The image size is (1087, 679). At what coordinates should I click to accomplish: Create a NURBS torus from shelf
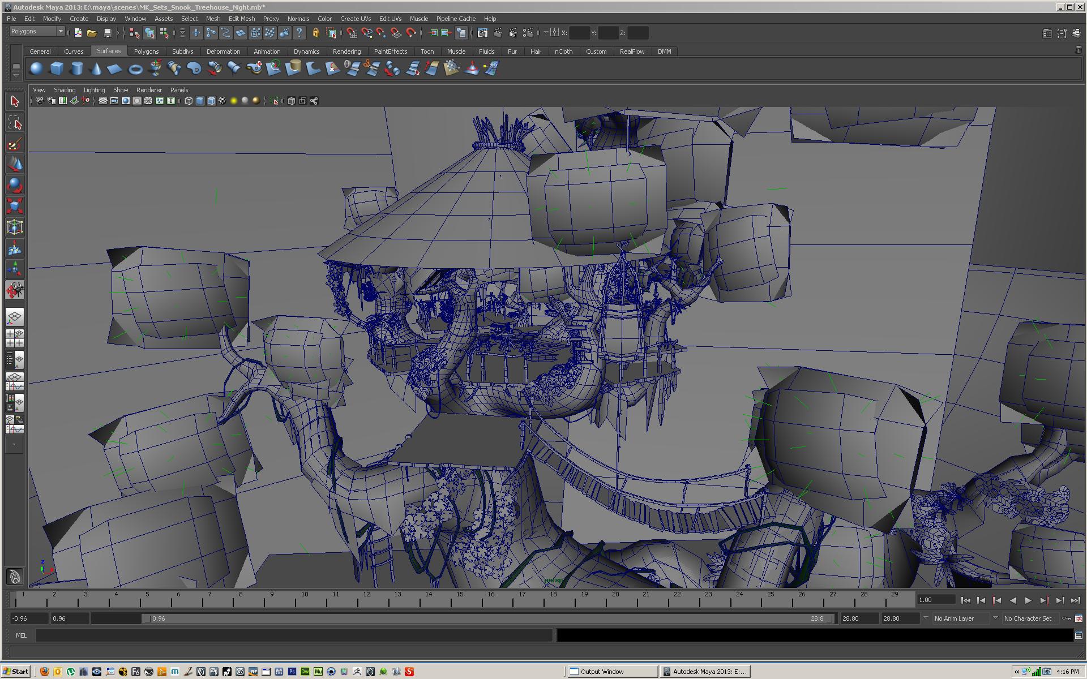click(x=135, y=68)
